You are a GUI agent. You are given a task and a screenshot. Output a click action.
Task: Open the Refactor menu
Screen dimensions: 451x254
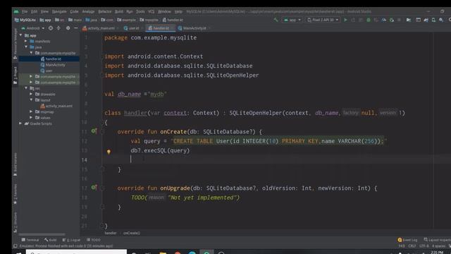tap(105, 11)
